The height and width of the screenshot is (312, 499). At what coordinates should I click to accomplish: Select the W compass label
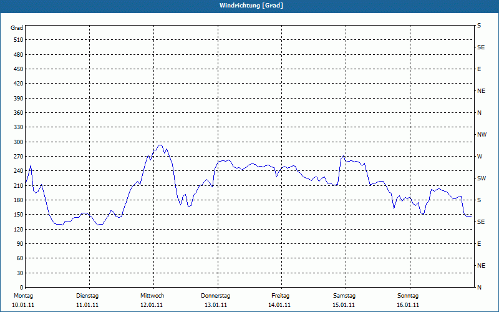tap(480, 157)
